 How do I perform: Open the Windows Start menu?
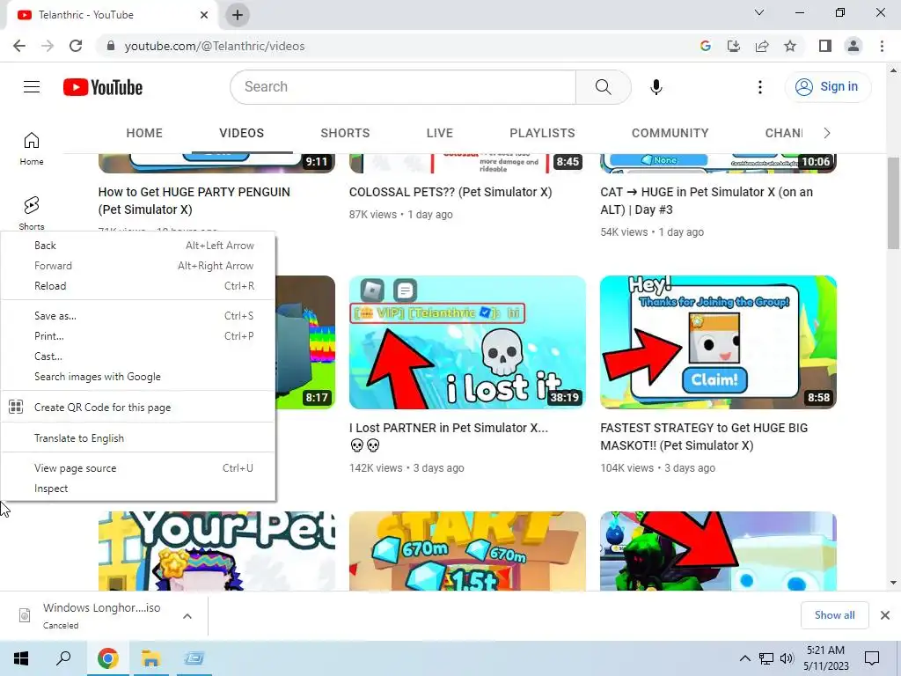pos(21,658)
